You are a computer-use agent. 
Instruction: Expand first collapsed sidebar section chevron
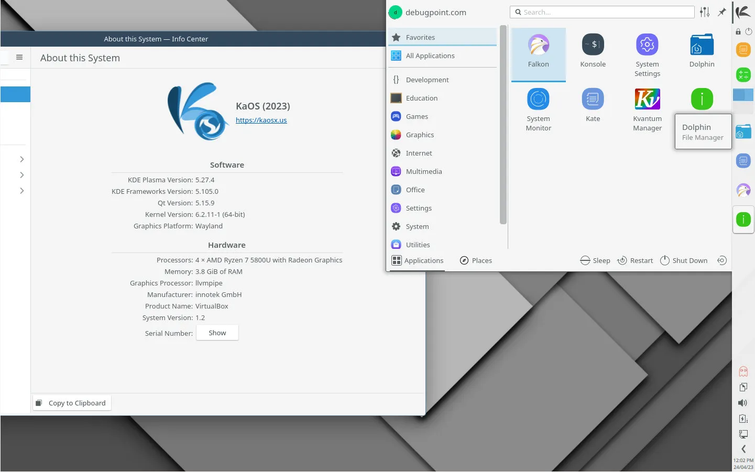click(21, 159)
